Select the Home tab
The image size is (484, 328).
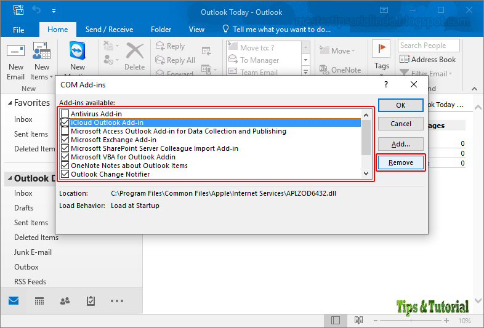(58, 30)
